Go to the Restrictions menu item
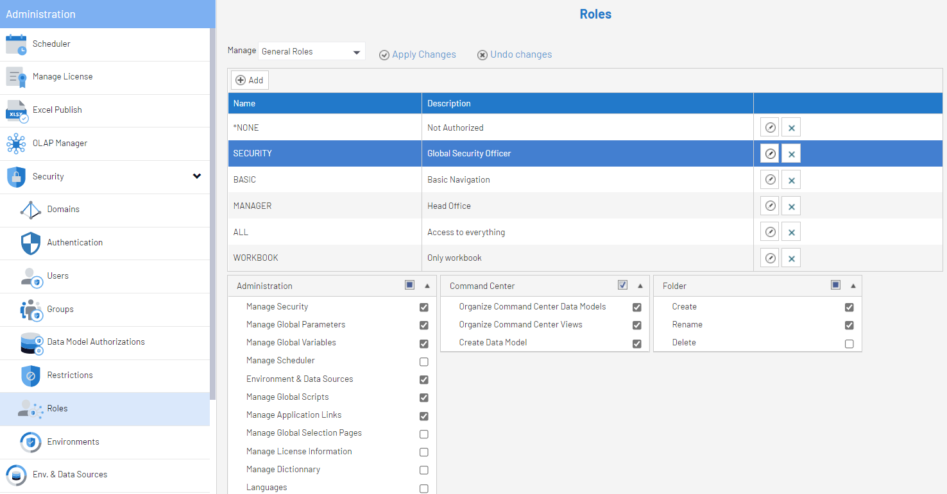Screen dimensions: 947x494 coord(70,375)
